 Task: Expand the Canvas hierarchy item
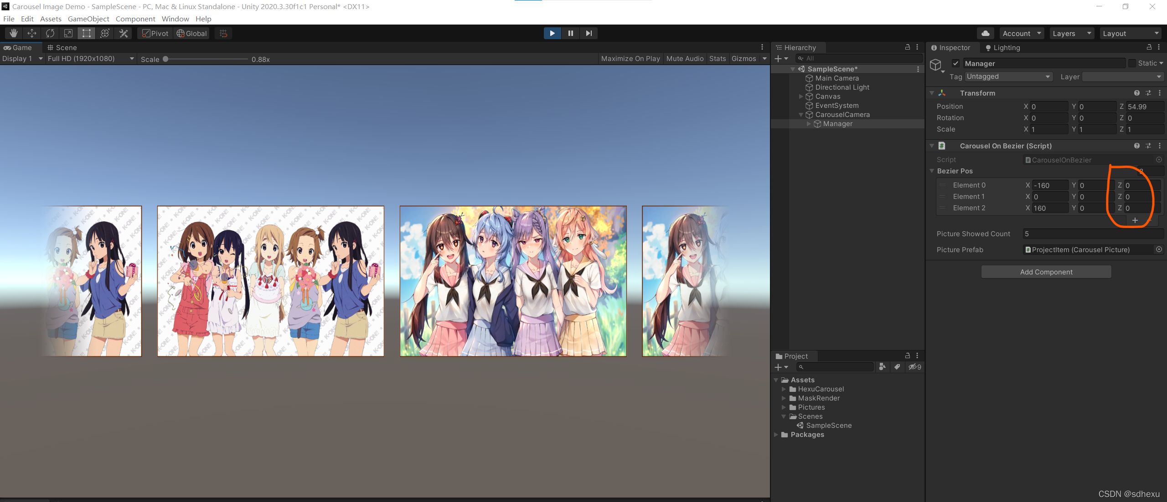[801, 96]
